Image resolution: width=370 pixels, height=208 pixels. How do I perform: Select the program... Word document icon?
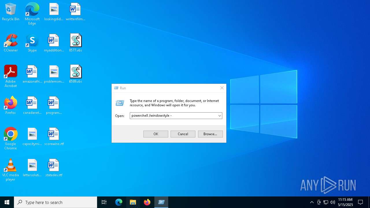pyautogui.click(x=54, y=105)
